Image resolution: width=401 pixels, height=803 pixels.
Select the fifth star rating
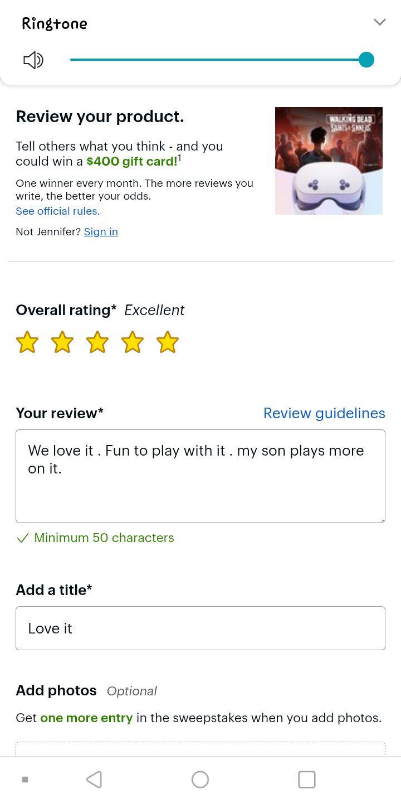point(168,342)
